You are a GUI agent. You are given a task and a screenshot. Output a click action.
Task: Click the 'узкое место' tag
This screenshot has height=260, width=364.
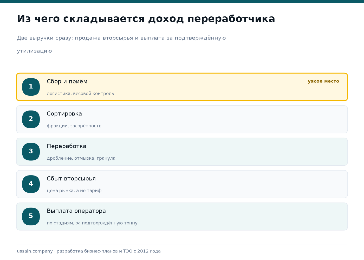(x=323, y=81)
